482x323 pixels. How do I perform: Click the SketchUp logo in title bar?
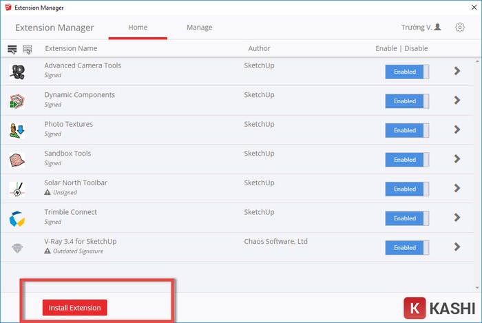(x=8, y=8)
